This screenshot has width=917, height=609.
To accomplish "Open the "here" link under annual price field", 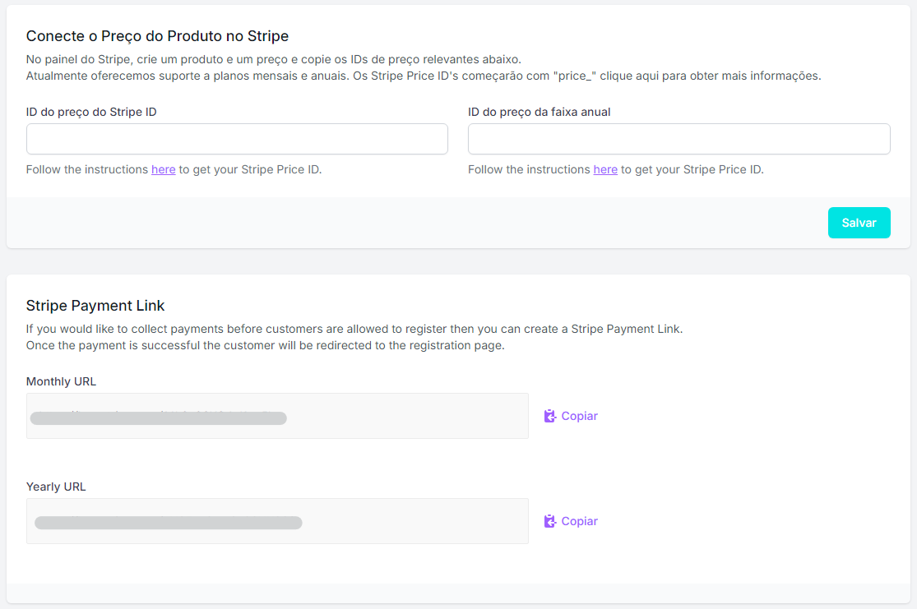I will click(605, 169).
